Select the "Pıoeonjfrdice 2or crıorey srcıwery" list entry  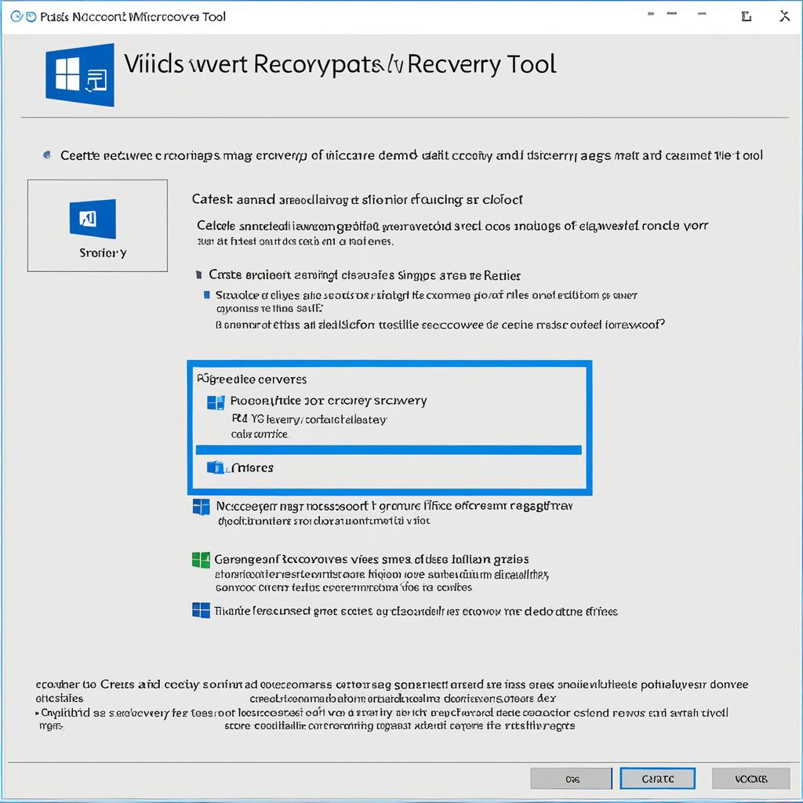(329, 401)
